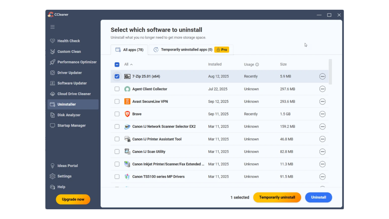Click the Cloud Drive Cleaner icon
This screenshot has width=389, height=219.
point(52,94)
